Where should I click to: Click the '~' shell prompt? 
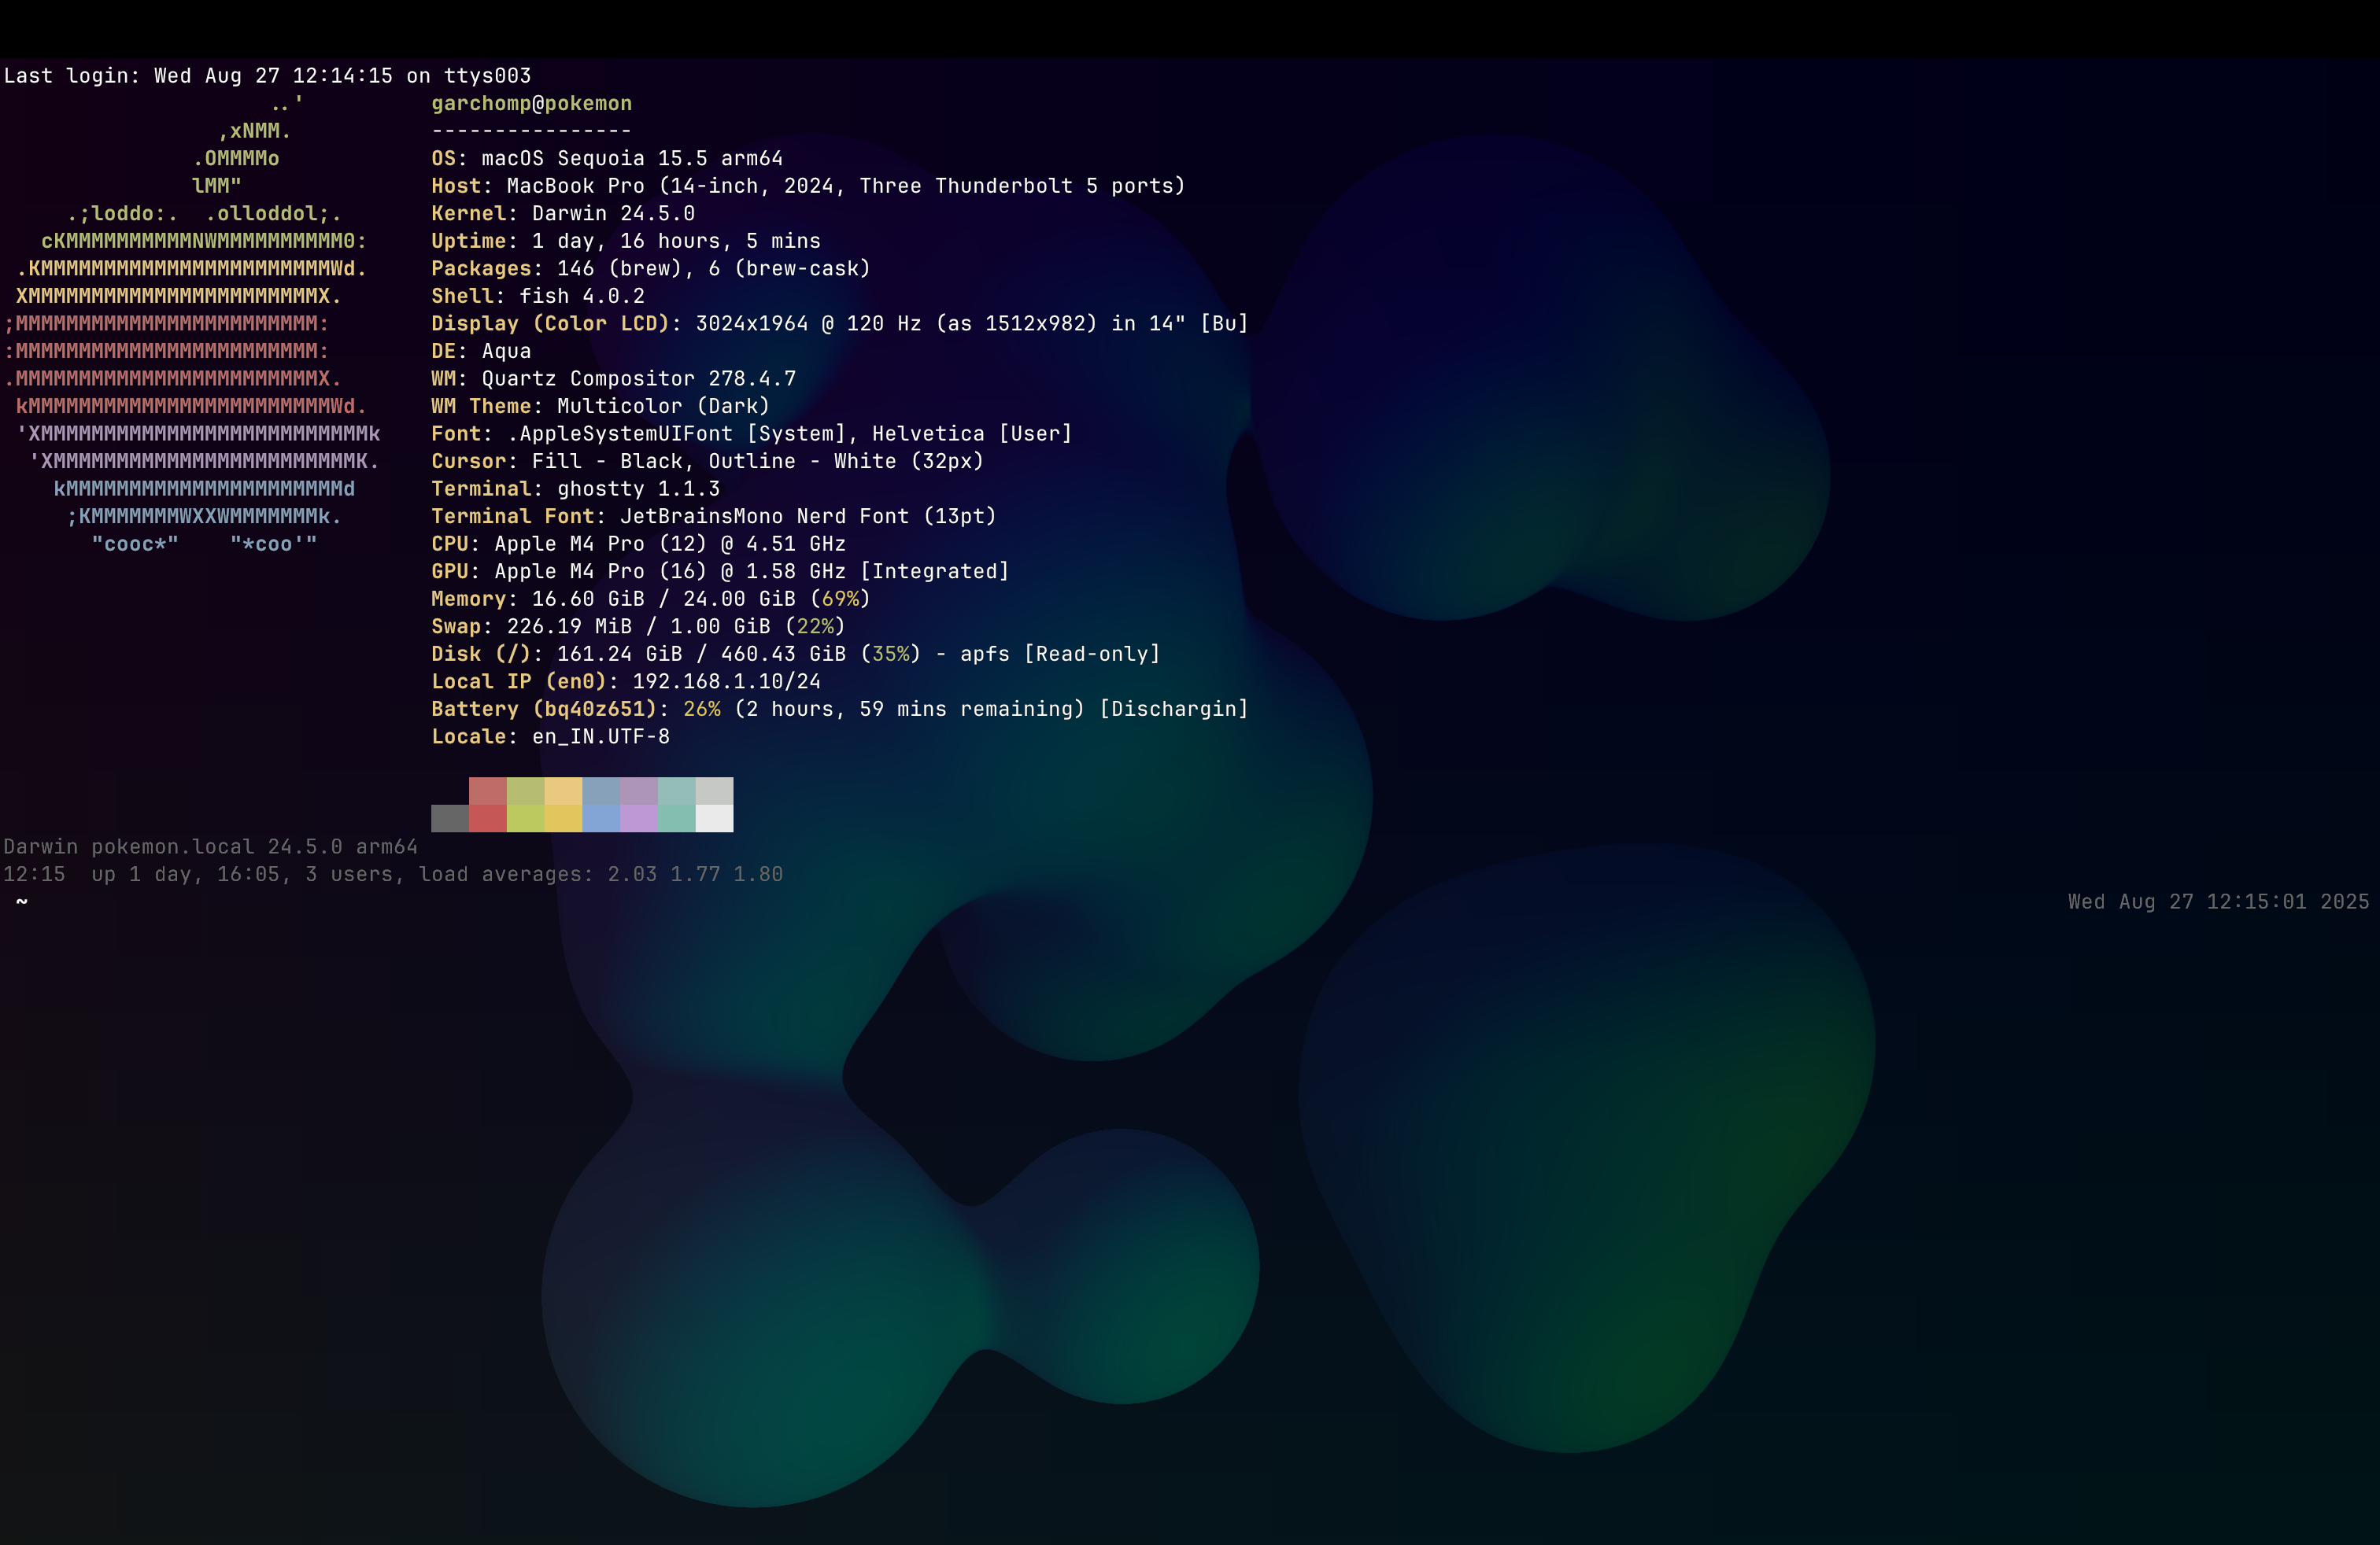click(x=22, y=902)
